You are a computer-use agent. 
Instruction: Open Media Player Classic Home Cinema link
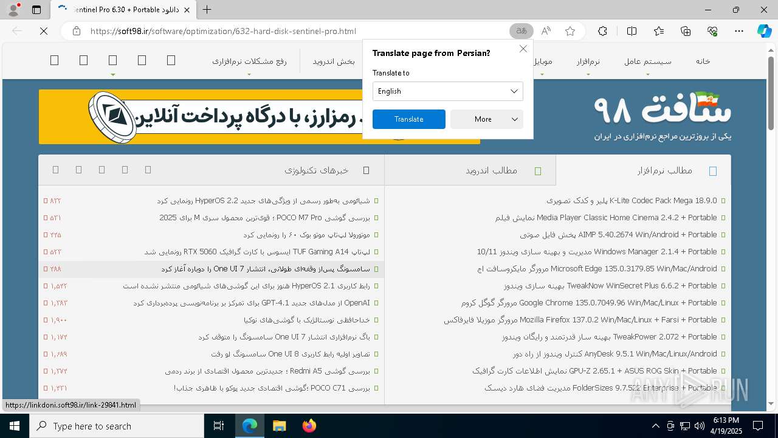pyautogui.click(x=606, y=218)
